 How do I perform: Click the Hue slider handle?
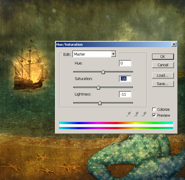pyautogui.click(x=103, y=72)
